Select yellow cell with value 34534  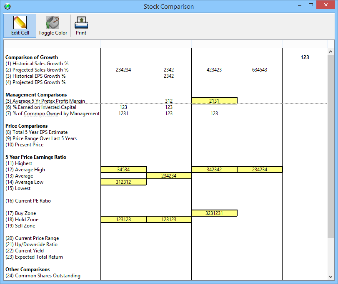pos(123,169)
